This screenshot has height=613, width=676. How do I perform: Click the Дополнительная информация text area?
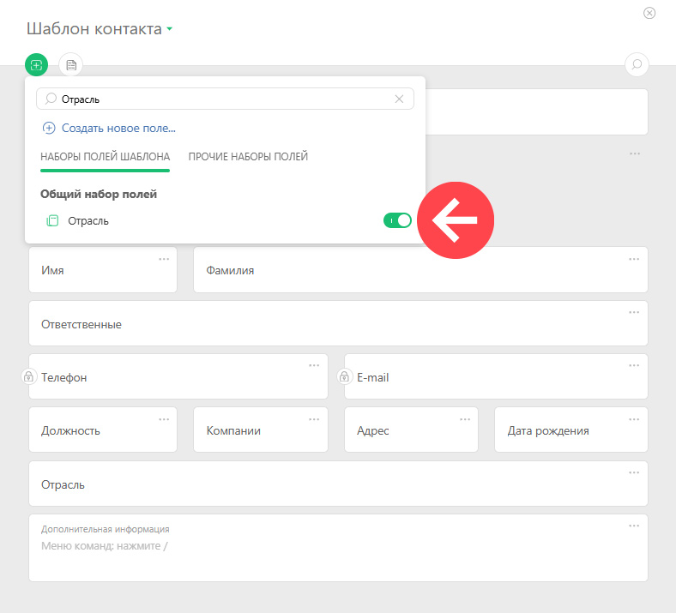click(339, 548)
